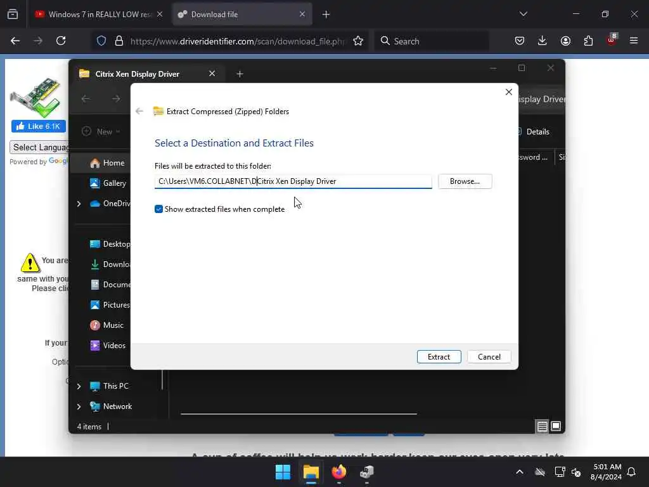Click Explorer forward navigation arrow

tap(117, 98)
